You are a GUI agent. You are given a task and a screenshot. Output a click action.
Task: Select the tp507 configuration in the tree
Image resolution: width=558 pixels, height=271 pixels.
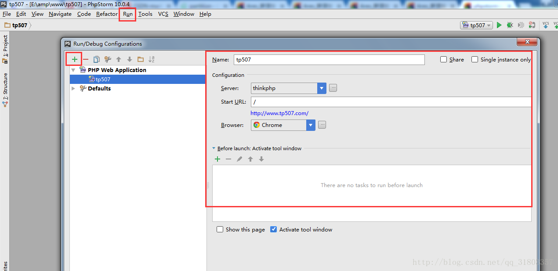138,79
